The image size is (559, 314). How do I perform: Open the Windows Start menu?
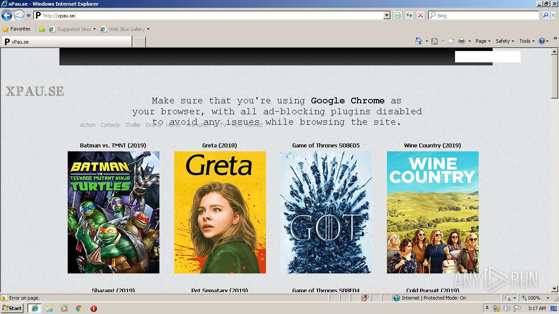pos(12,308)
